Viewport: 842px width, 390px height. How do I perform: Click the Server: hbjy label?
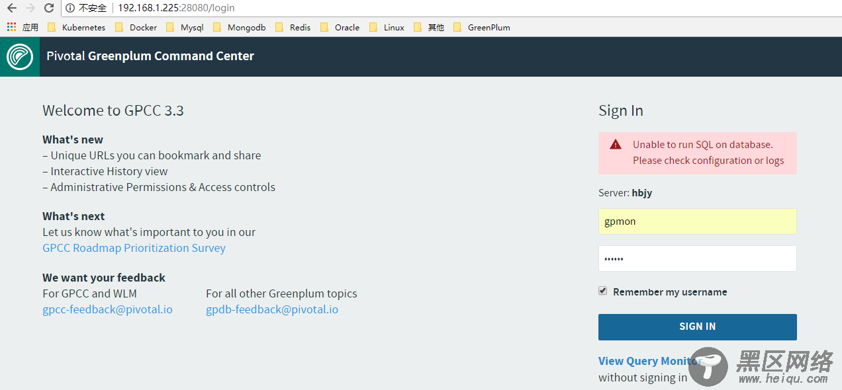[626, 193]
